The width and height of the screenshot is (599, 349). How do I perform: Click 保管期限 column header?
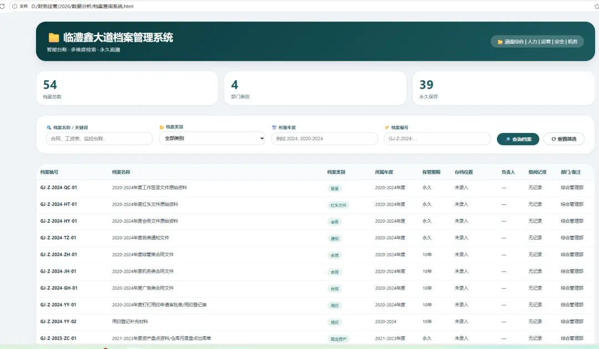(x=432, y=172)
